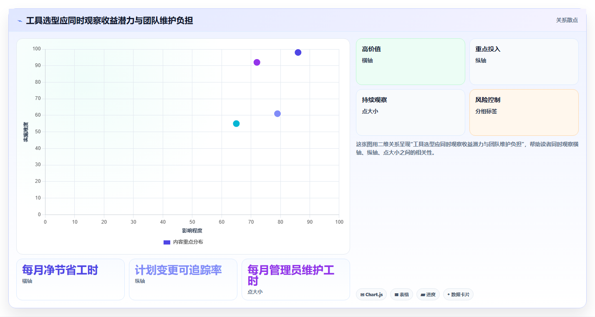Image resolution: width=595 pixels, height=317 pixels.
Task: Click the 表格 chip icon
Action: pos(396,295)
